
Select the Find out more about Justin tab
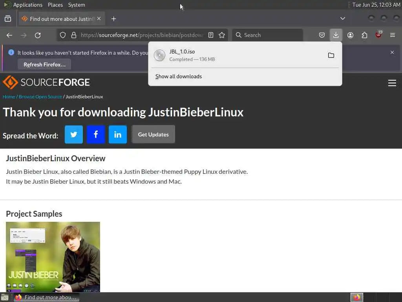[x=61, y=19]
